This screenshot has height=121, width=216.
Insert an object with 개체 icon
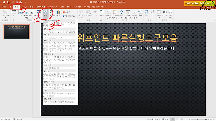tap(140, 13)
